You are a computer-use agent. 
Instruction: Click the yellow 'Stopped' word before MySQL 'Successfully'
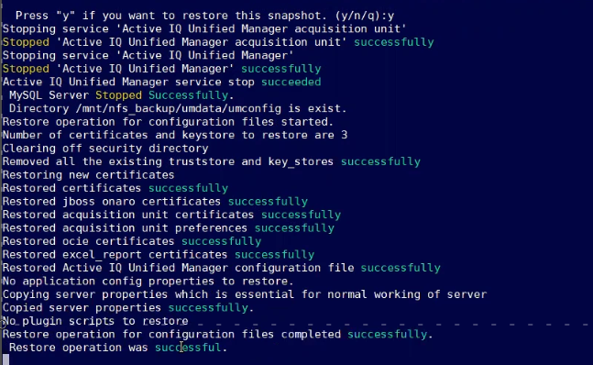click(118, 95)
